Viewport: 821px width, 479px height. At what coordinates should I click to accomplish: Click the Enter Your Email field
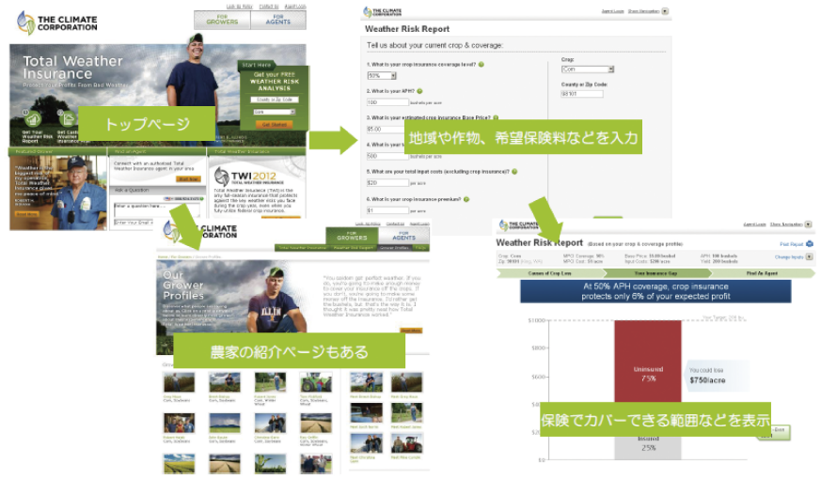click(x=134, y=223)
